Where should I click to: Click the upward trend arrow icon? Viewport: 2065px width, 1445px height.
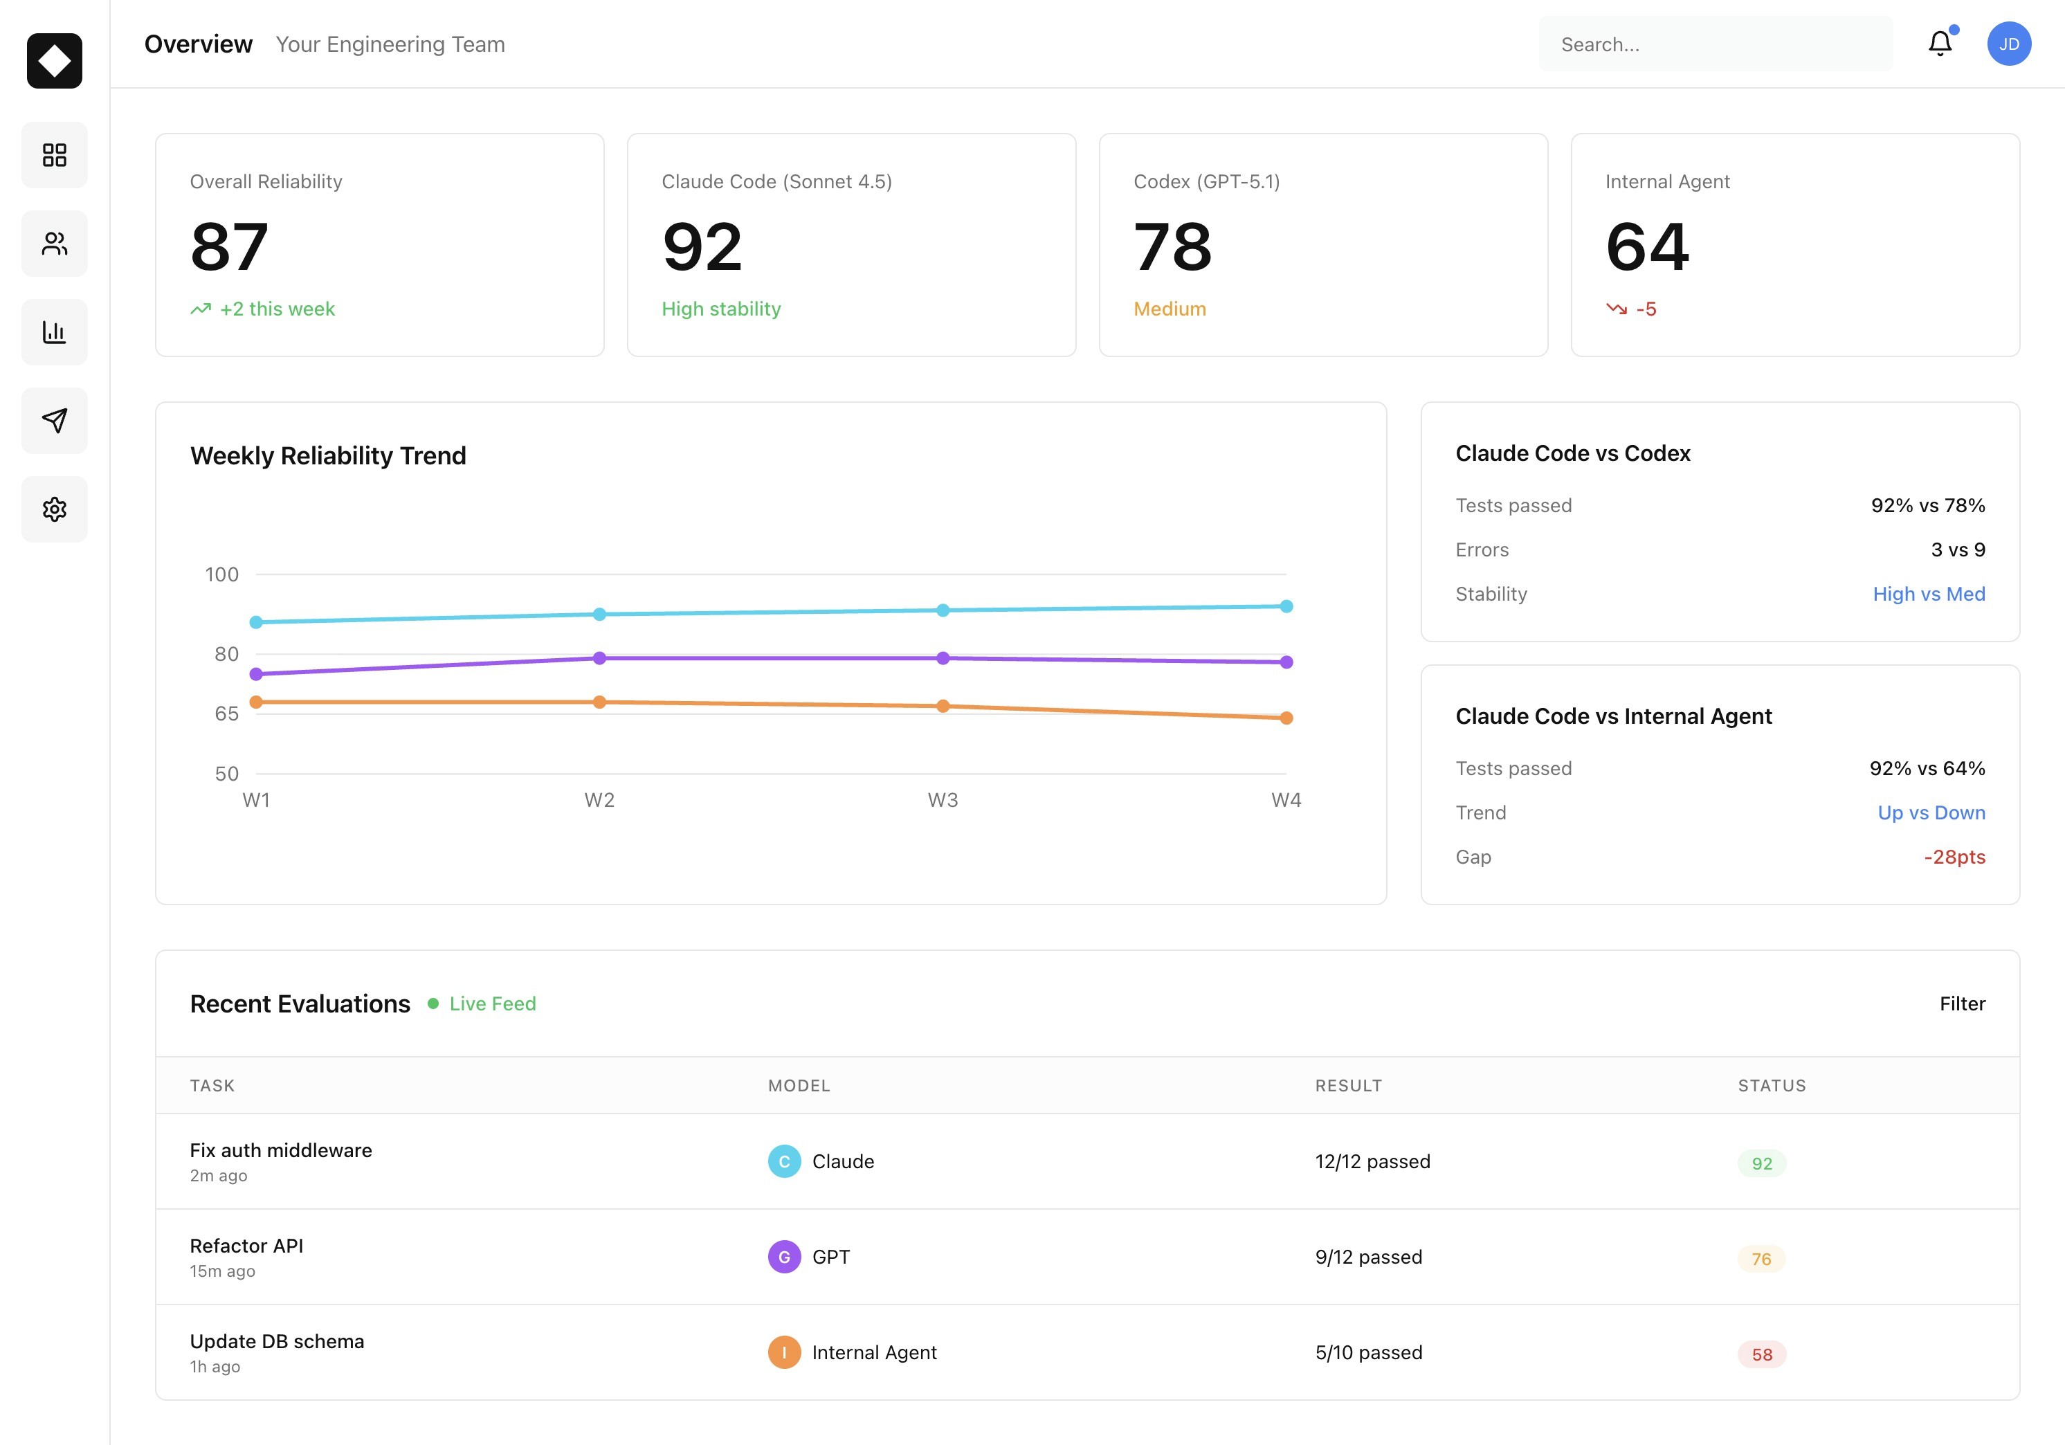tap(201, 309)
